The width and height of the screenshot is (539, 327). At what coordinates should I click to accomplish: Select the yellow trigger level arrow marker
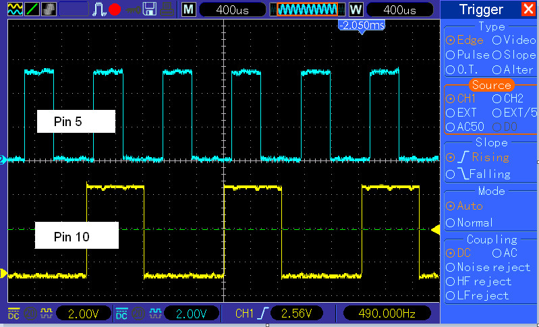click(x=436, y=229)
